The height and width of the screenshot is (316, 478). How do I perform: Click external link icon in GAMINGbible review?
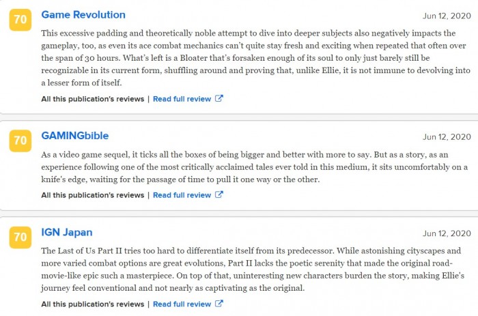(219, 195)
